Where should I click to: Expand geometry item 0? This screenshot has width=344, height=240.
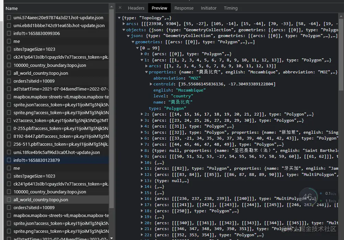click(142, 54)
